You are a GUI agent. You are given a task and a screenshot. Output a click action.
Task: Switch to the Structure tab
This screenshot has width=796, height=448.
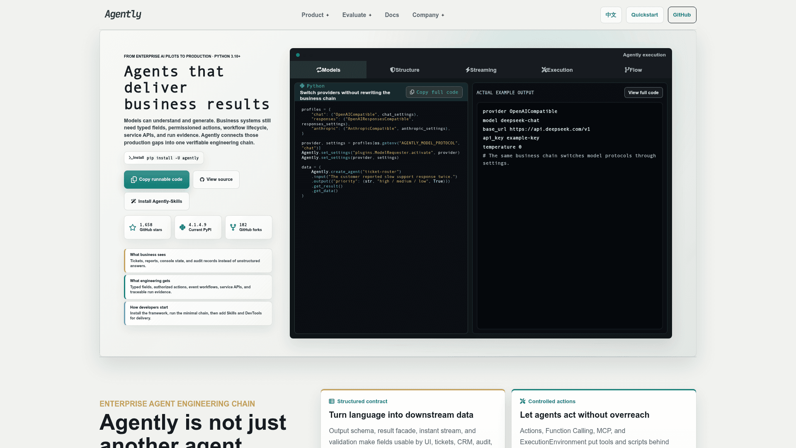pyautogui.click(x=405, y=70)
